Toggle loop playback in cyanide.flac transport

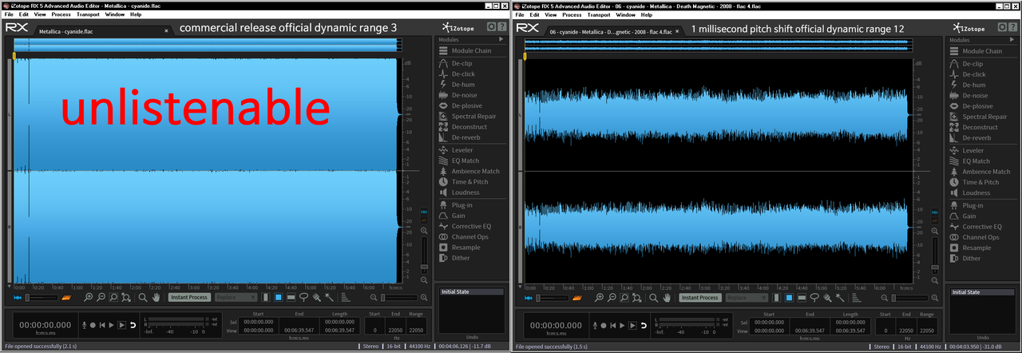pos(133,325)
